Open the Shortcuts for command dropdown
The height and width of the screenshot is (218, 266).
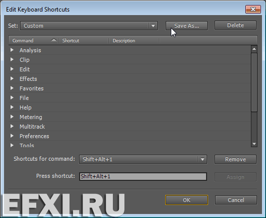point(143,159)
